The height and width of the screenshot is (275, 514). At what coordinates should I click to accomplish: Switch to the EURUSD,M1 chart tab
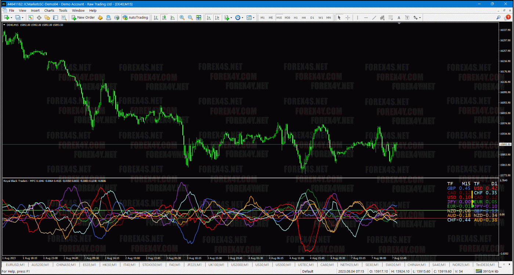(15, 265)
